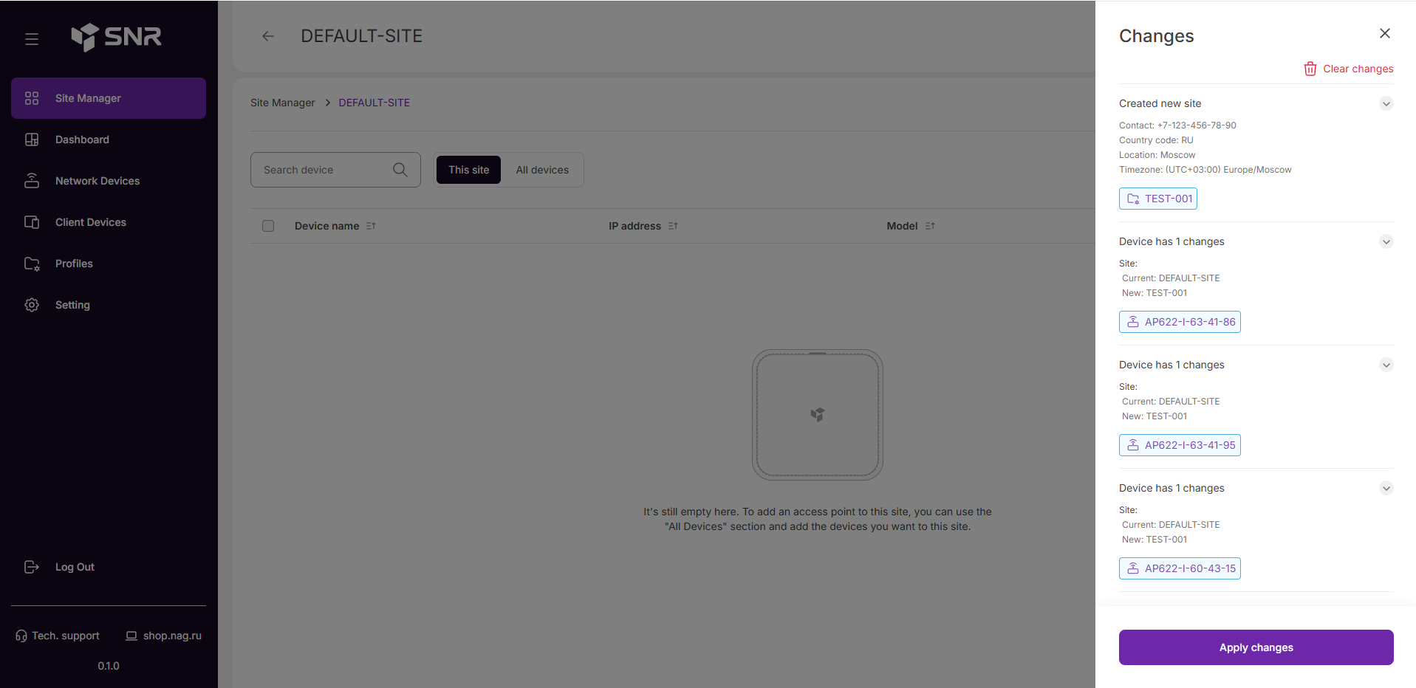
Task: Sort by Device name column icon
Action: click(371, 226)
